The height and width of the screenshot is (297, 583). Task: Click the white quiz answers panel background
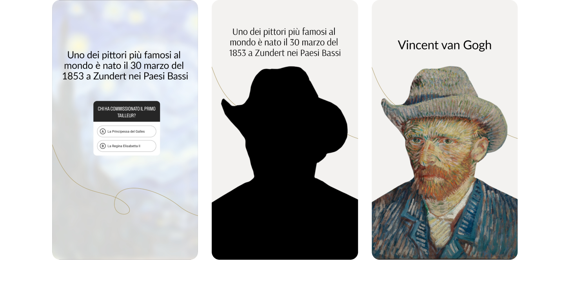coord(127,138)
